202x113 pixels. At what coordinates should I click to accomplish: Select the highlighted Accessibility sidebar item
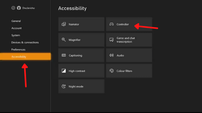(25, 56)
